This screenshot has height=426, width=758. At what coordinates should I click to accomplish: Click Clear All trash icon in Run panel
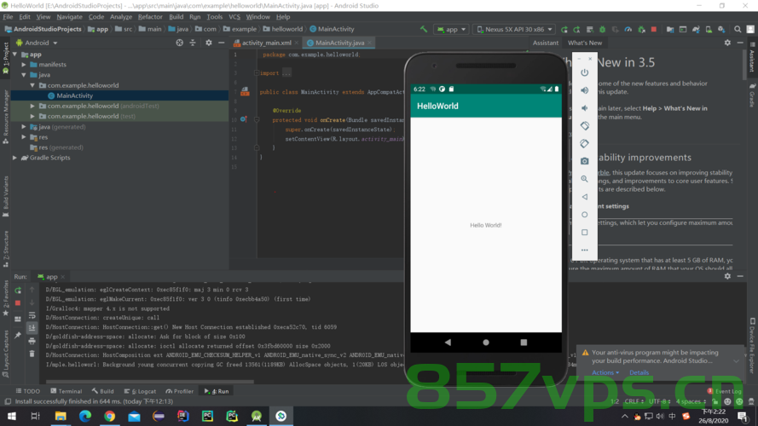click(x=32, y=354)
